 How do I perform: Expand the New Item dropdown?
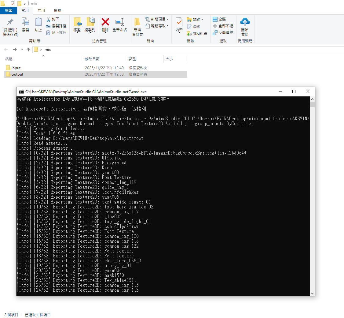[167, 19]
